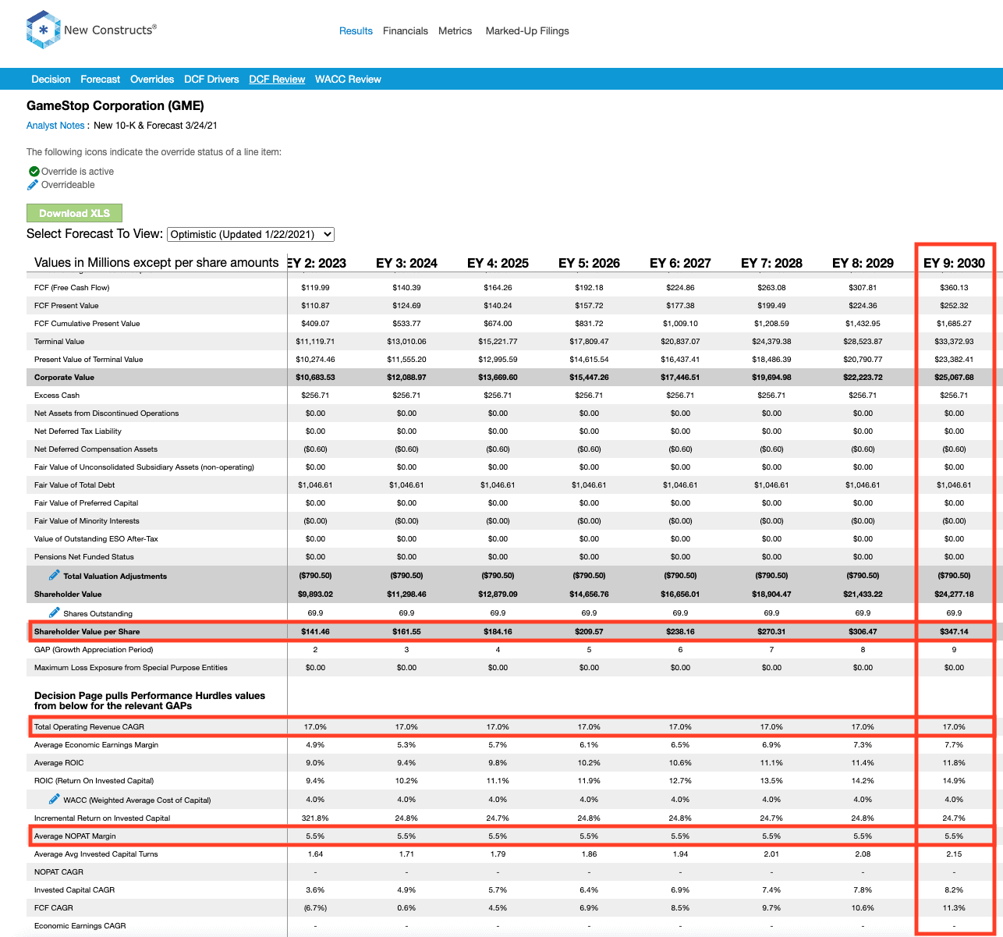The image size is (1003, 937).
Task: Click the 2.15 capital turns cell
Action: tap(954, 854)
